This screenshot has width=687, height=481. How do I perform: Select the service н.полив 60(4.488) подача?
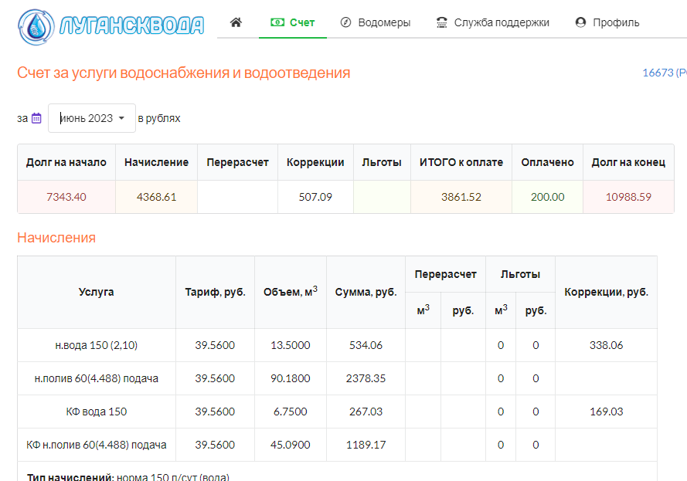tap(97, 378)
